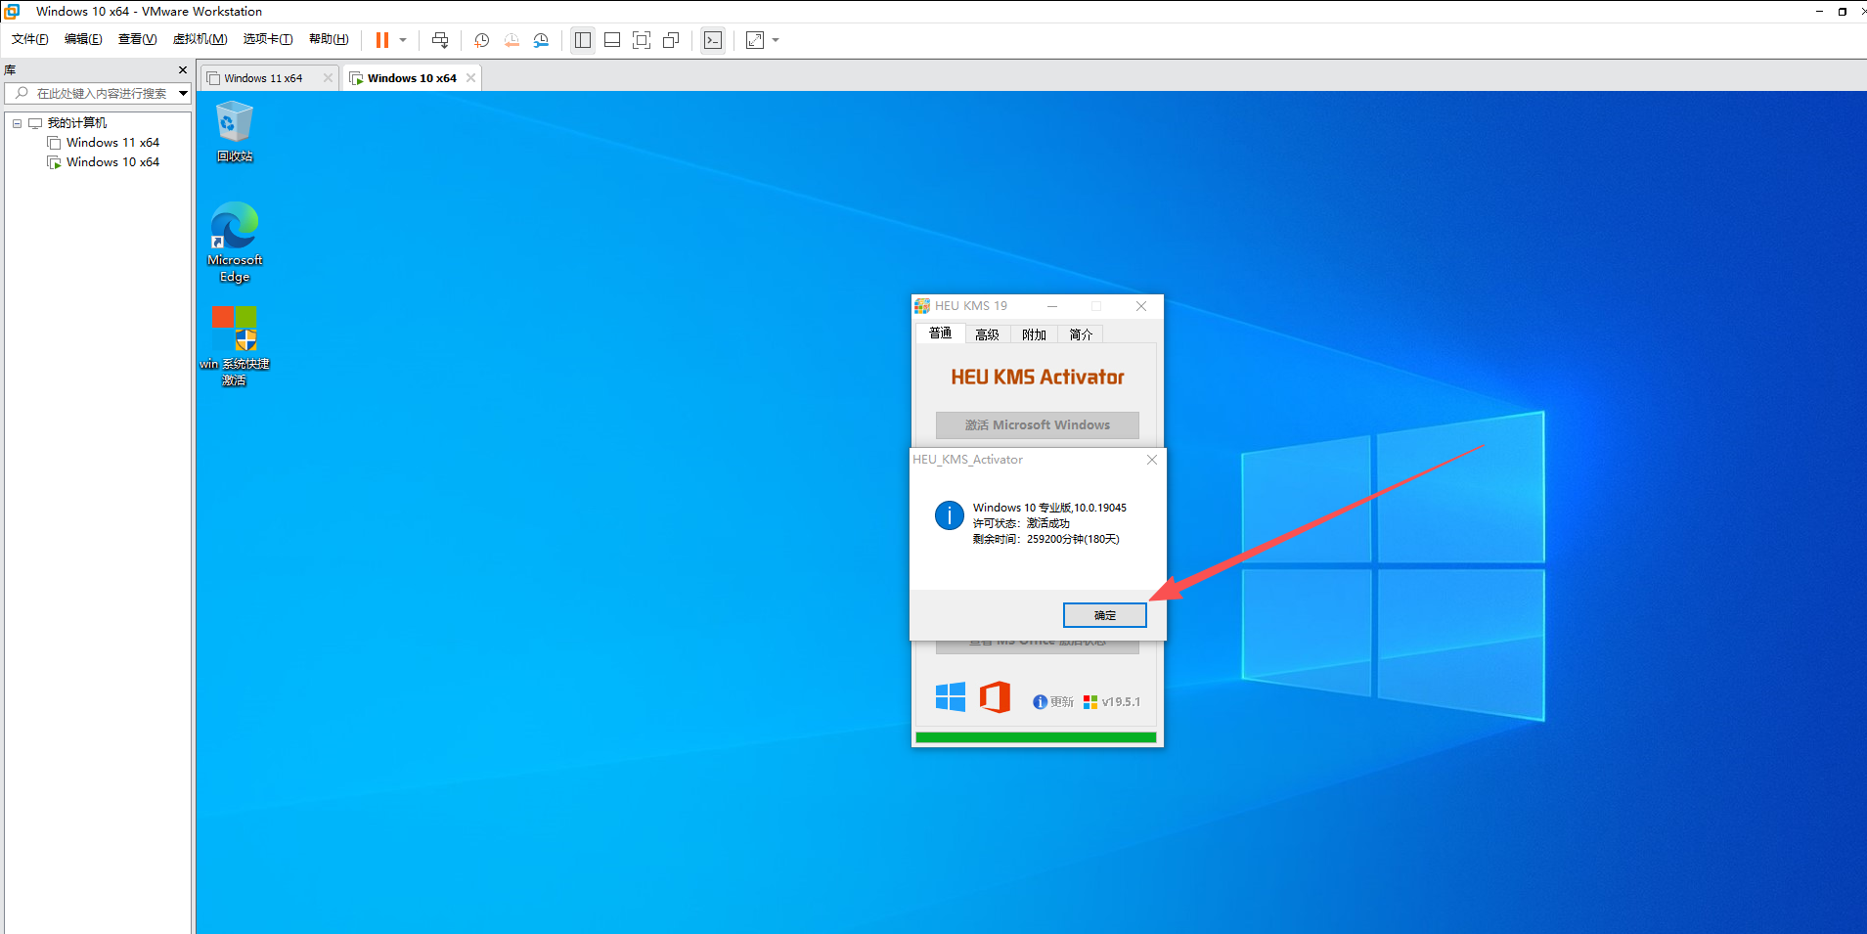Viewport: 1867px width, 934px height.
Task: Toggle the console view button
Action: point(713,40)
